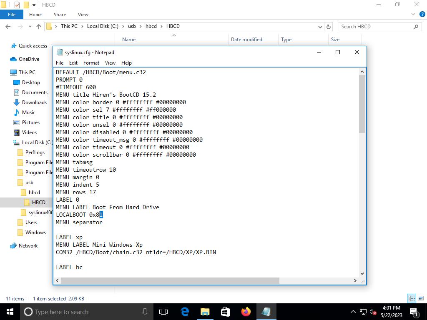
Task: Sort files by Date modified column
Action: pos(246,40)
